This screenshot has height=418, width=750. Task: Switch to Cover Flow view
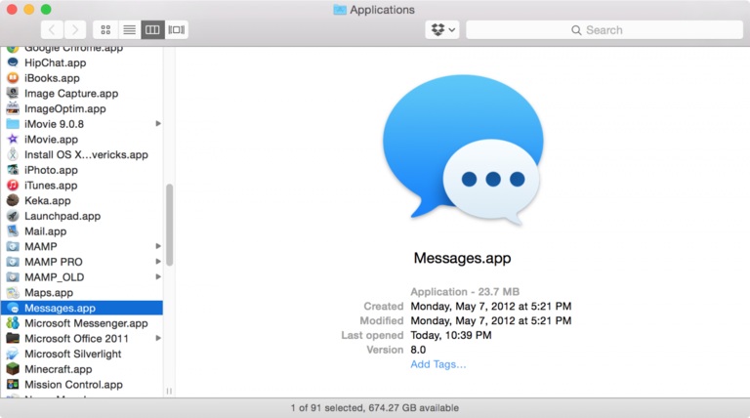click(177, 29)
